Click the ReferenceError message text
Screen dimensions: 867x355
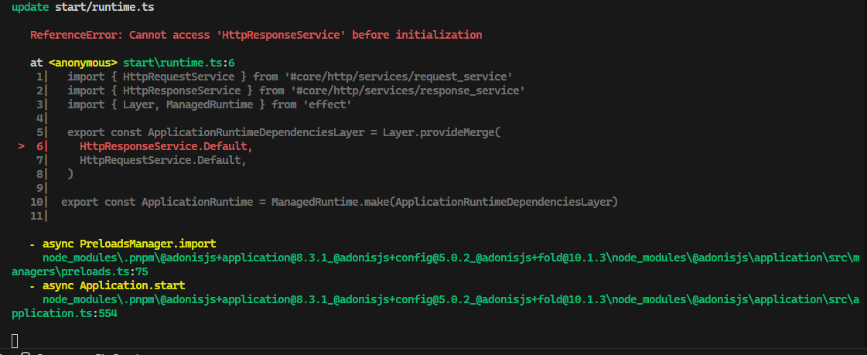click(256, 35)
